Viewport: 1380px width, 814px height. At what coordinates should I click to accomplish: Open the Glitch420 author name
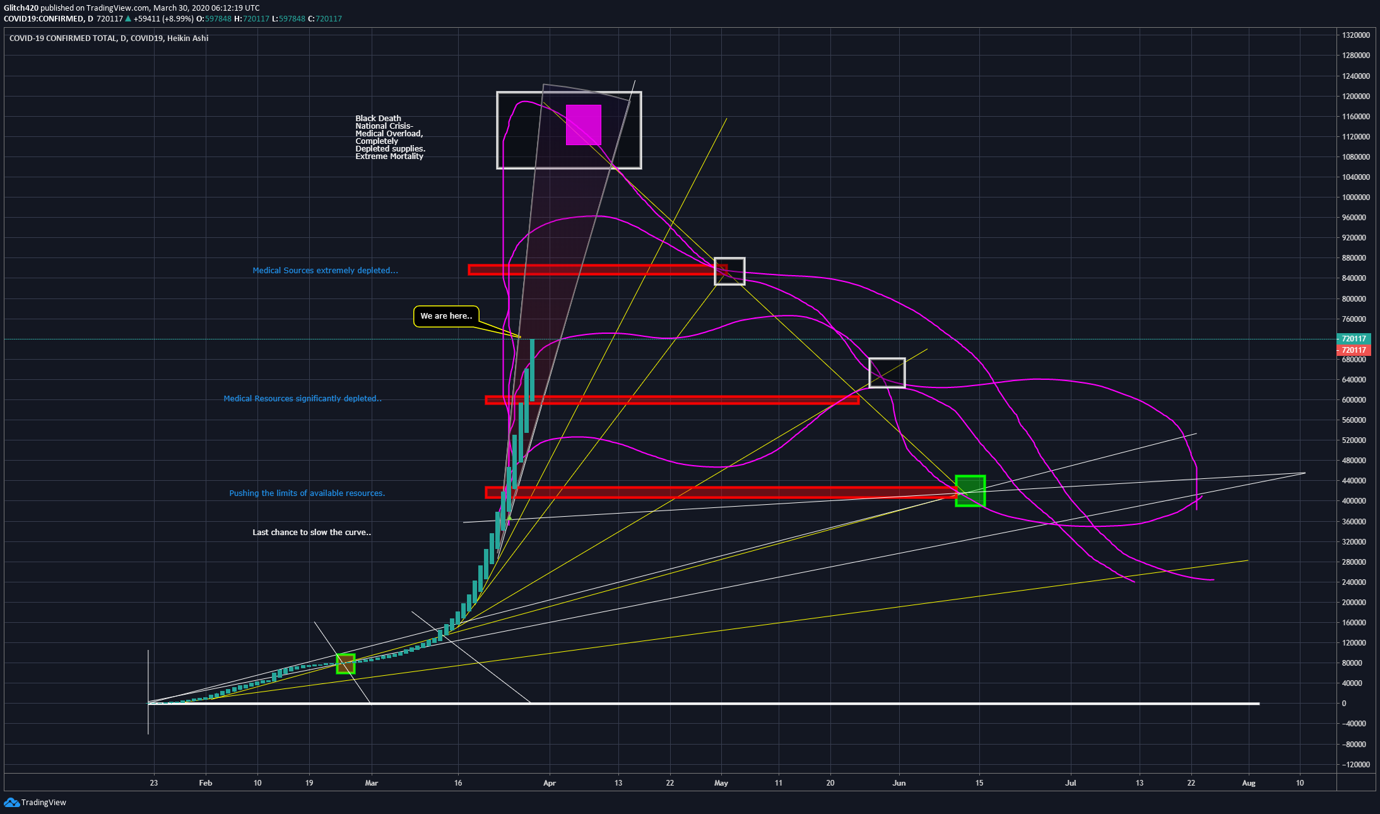(x=21, y=8)
